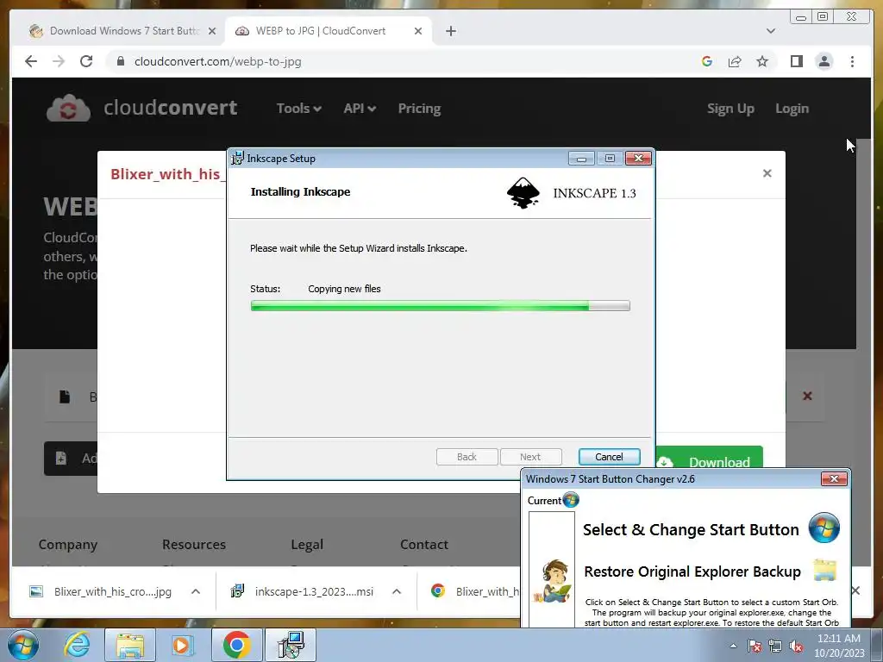Close the Download Windows 7 Start Button tab

(212, 31)
